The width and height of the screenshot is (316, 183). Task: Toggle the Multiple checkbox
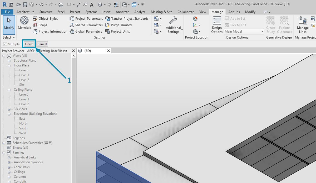(x=5, y=44)
